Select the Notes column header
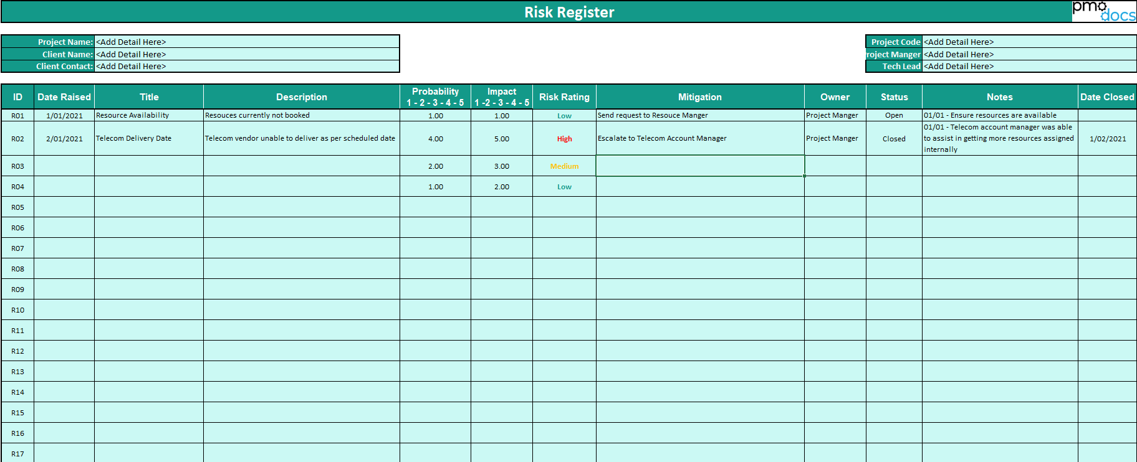The image size is (1137, 462). pos(1000,97)
